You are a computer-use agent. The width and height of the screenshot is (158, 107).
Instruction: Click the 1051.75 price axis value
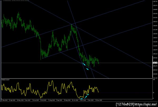[x=155, y=66]
